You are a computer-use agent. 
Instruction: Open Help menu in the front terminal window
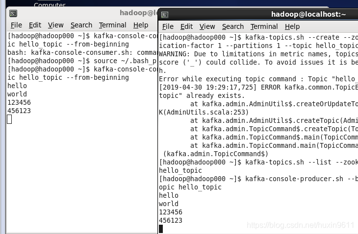pyautogui.click(x=292, y=26)
